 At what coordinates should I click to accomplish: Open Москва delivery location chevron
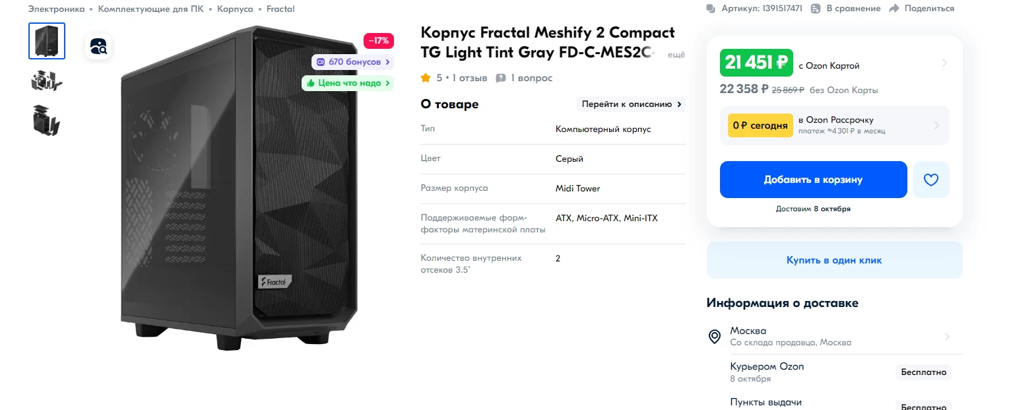tap(947, 337)
